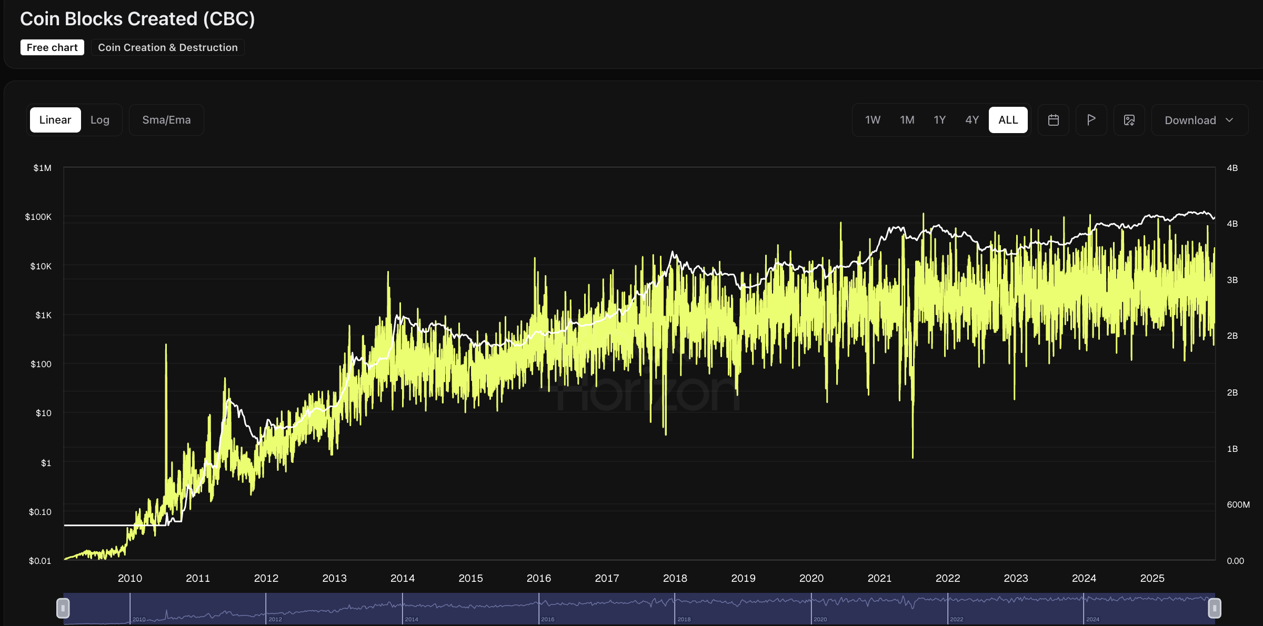Select the ALL time range
The image size is (1263, 626).
tap(1008, 120)
